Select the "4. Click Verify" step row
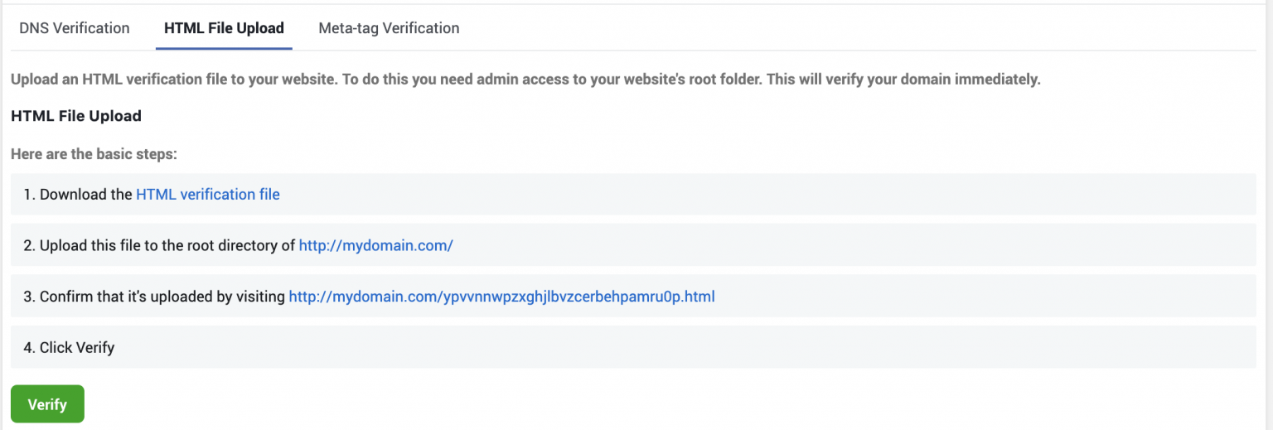The image size is (1273, 430). coord(633,347)
